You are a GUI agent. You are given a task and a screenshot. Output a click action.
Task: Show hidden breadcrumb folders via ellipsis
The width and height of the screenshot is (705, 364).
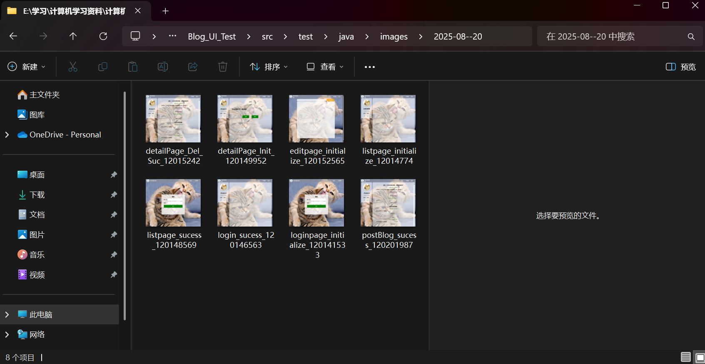click(x=172, y=36)
